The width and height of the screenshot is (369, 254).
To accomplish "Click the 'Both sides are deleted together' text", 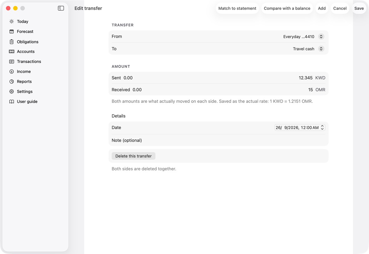I will [144, 169].
